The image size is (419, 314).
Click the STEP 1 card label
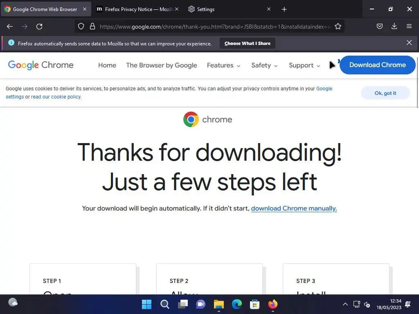click(52, 281)
